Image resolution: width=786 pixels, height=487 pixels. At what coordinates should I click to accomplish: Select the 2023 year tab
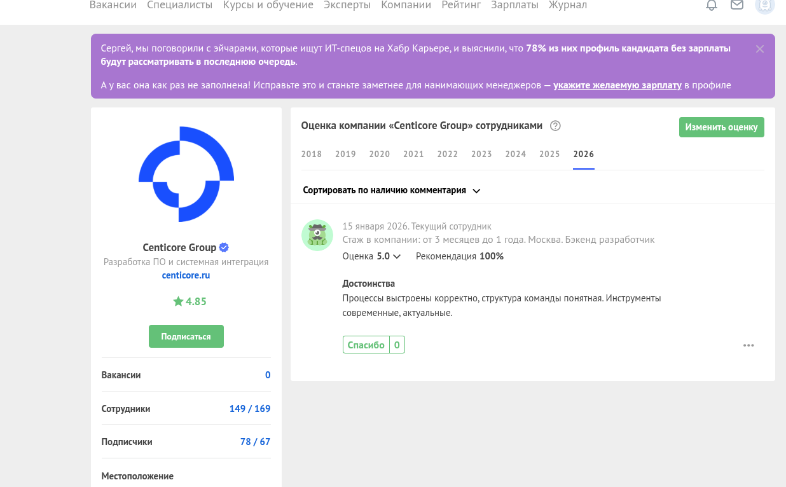click(x=481, y=154)
